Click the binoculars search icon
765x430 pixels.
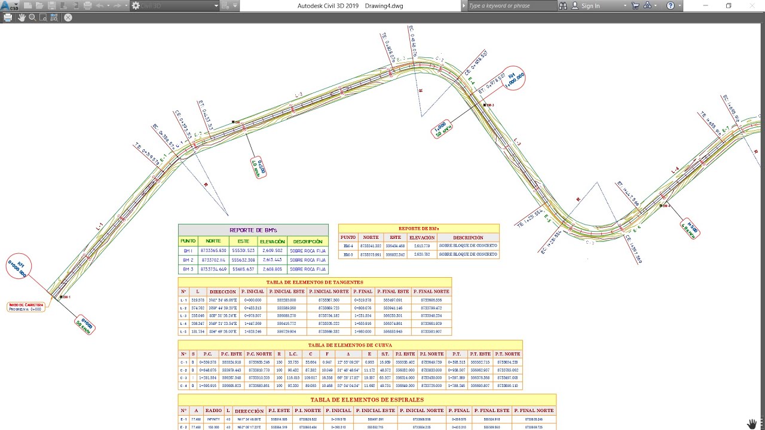[x=563, y=5]
